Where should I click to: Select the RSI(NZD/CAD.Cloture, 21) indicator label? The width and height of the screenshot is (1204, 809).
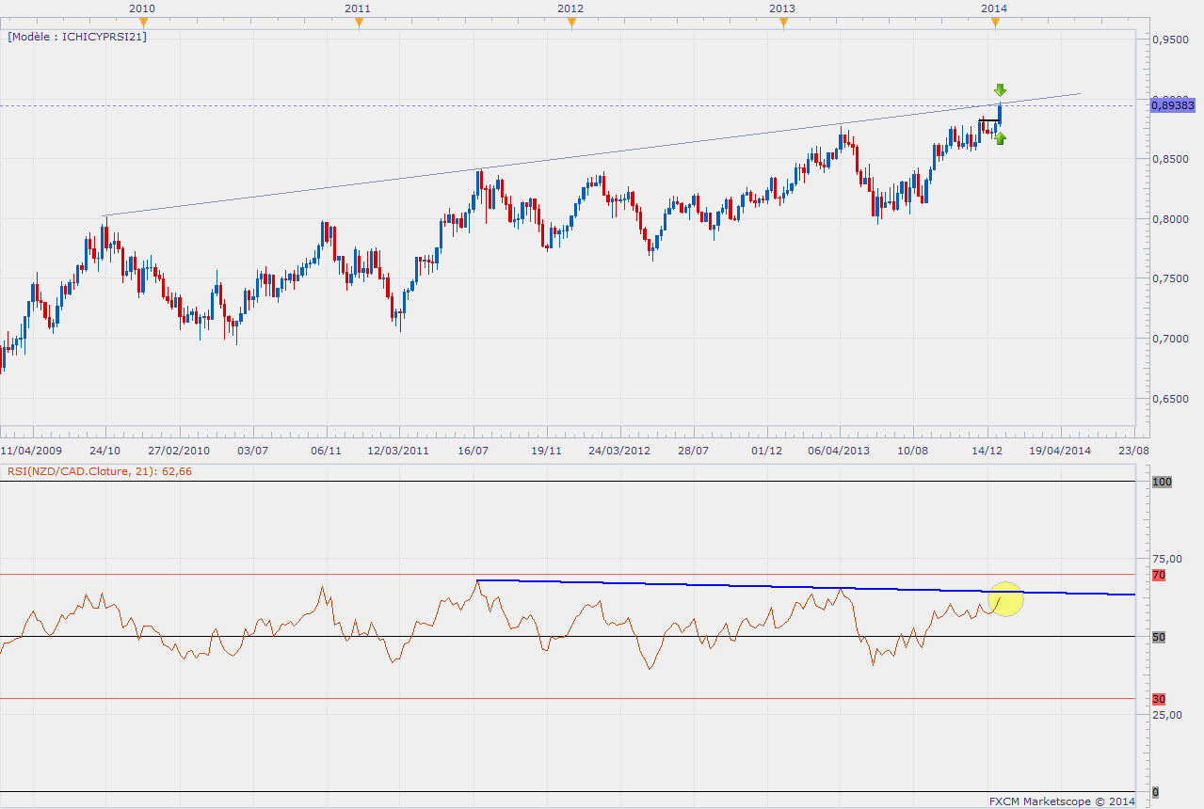pyautogui.click(x=99, y=471)
